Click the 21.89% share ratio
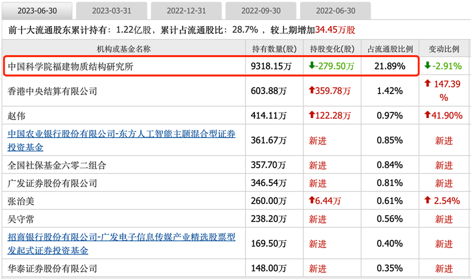This screenshot has width=471, height=279. [390, 66]
